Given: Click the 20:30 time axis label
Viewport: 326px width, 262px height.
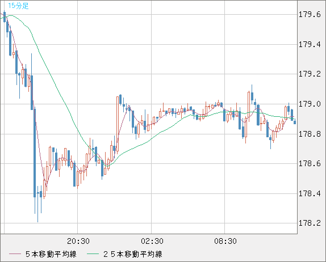Looking at the screenshot, I should (x=78, y=241).
